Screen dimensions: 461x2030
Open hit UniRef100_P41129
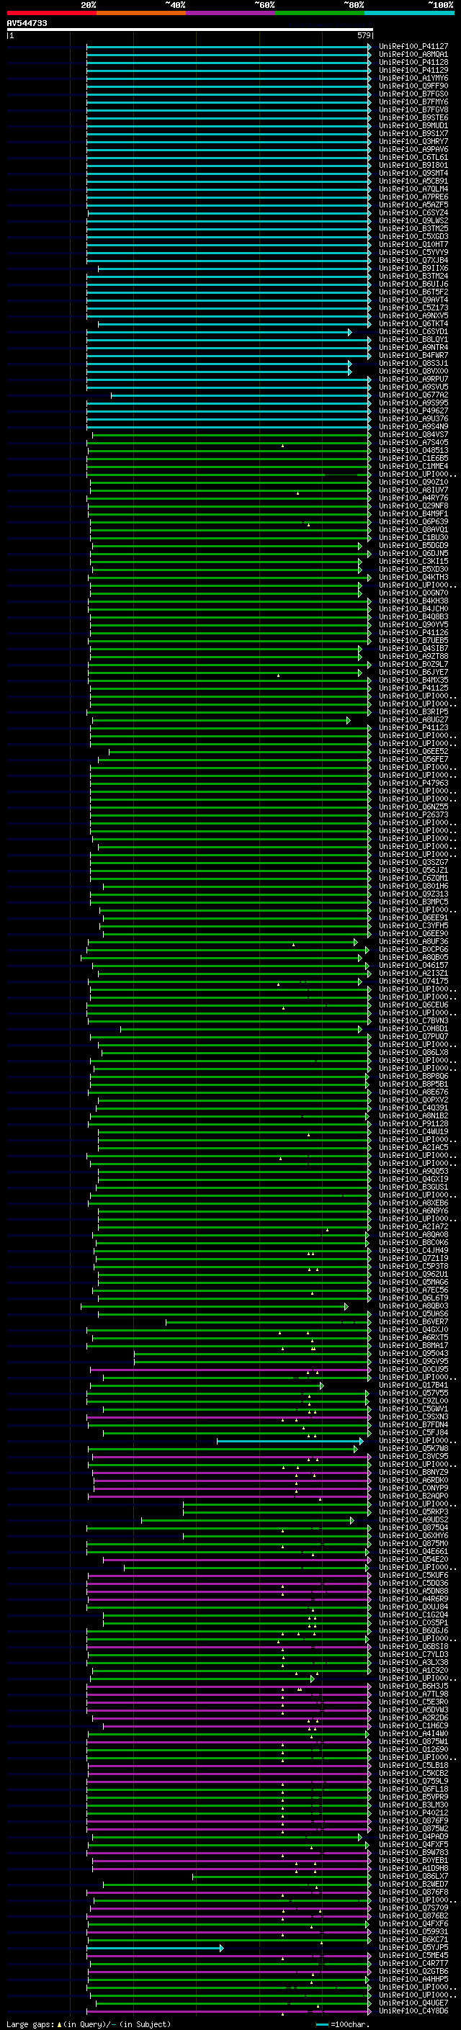tap(413, 70)
